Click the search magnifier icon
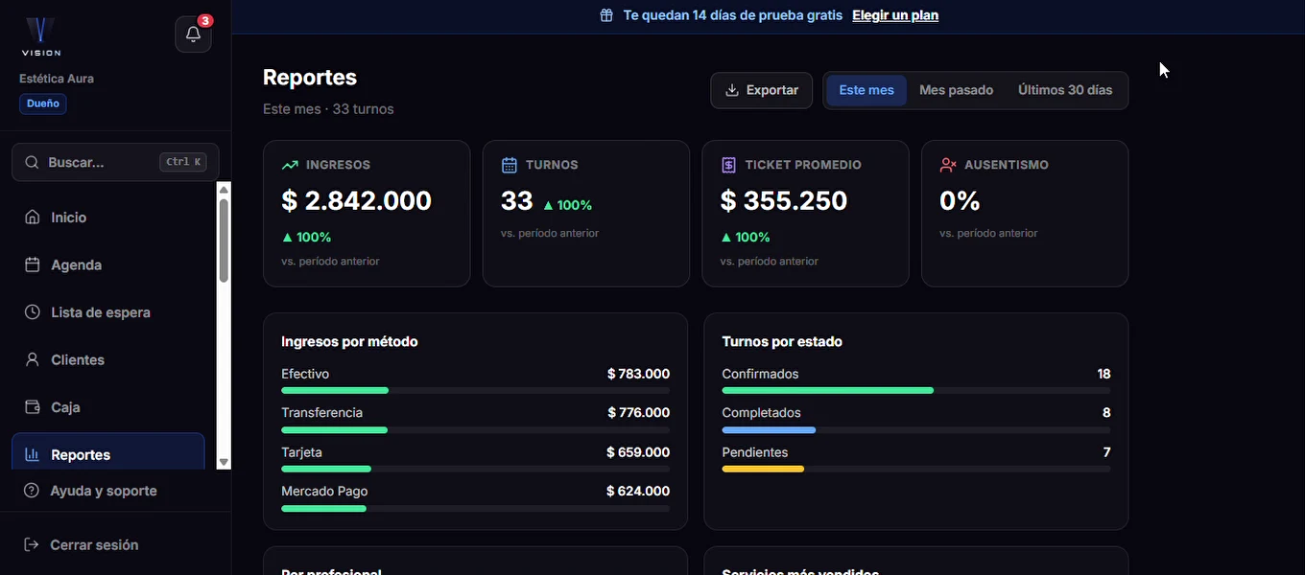 (x=32, y=162)
